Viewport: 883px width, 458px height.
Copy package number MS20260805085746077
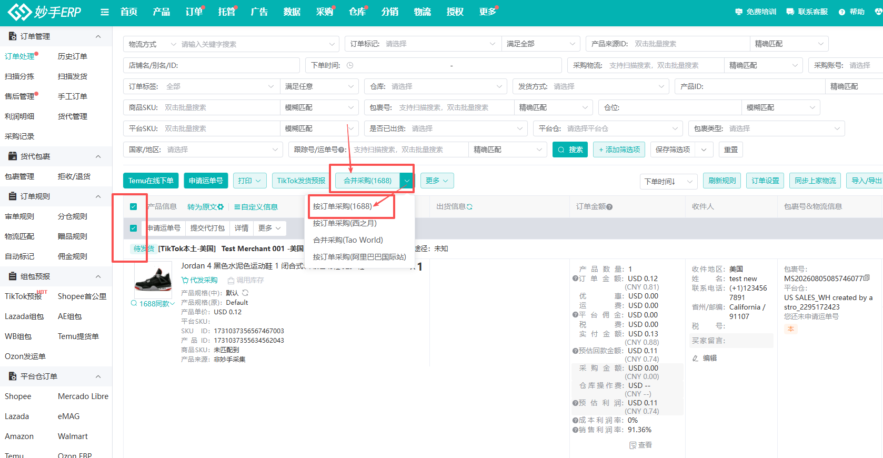867,278
